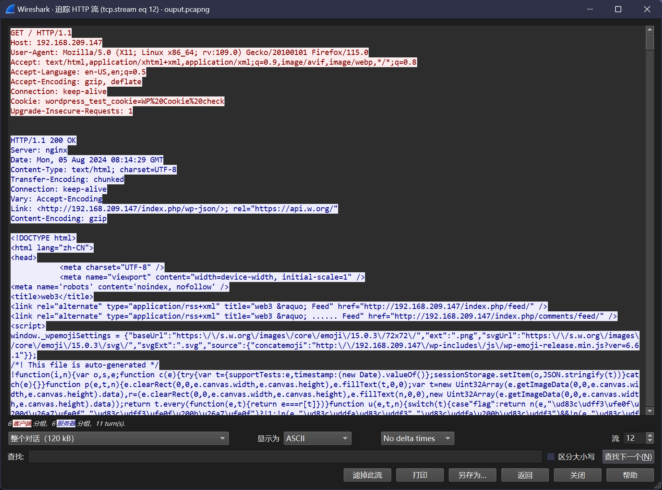This screenshot has height=490, width=662.
Task: Click the Wireshark shark-fin title icon
Action: (x=10, y=9)
